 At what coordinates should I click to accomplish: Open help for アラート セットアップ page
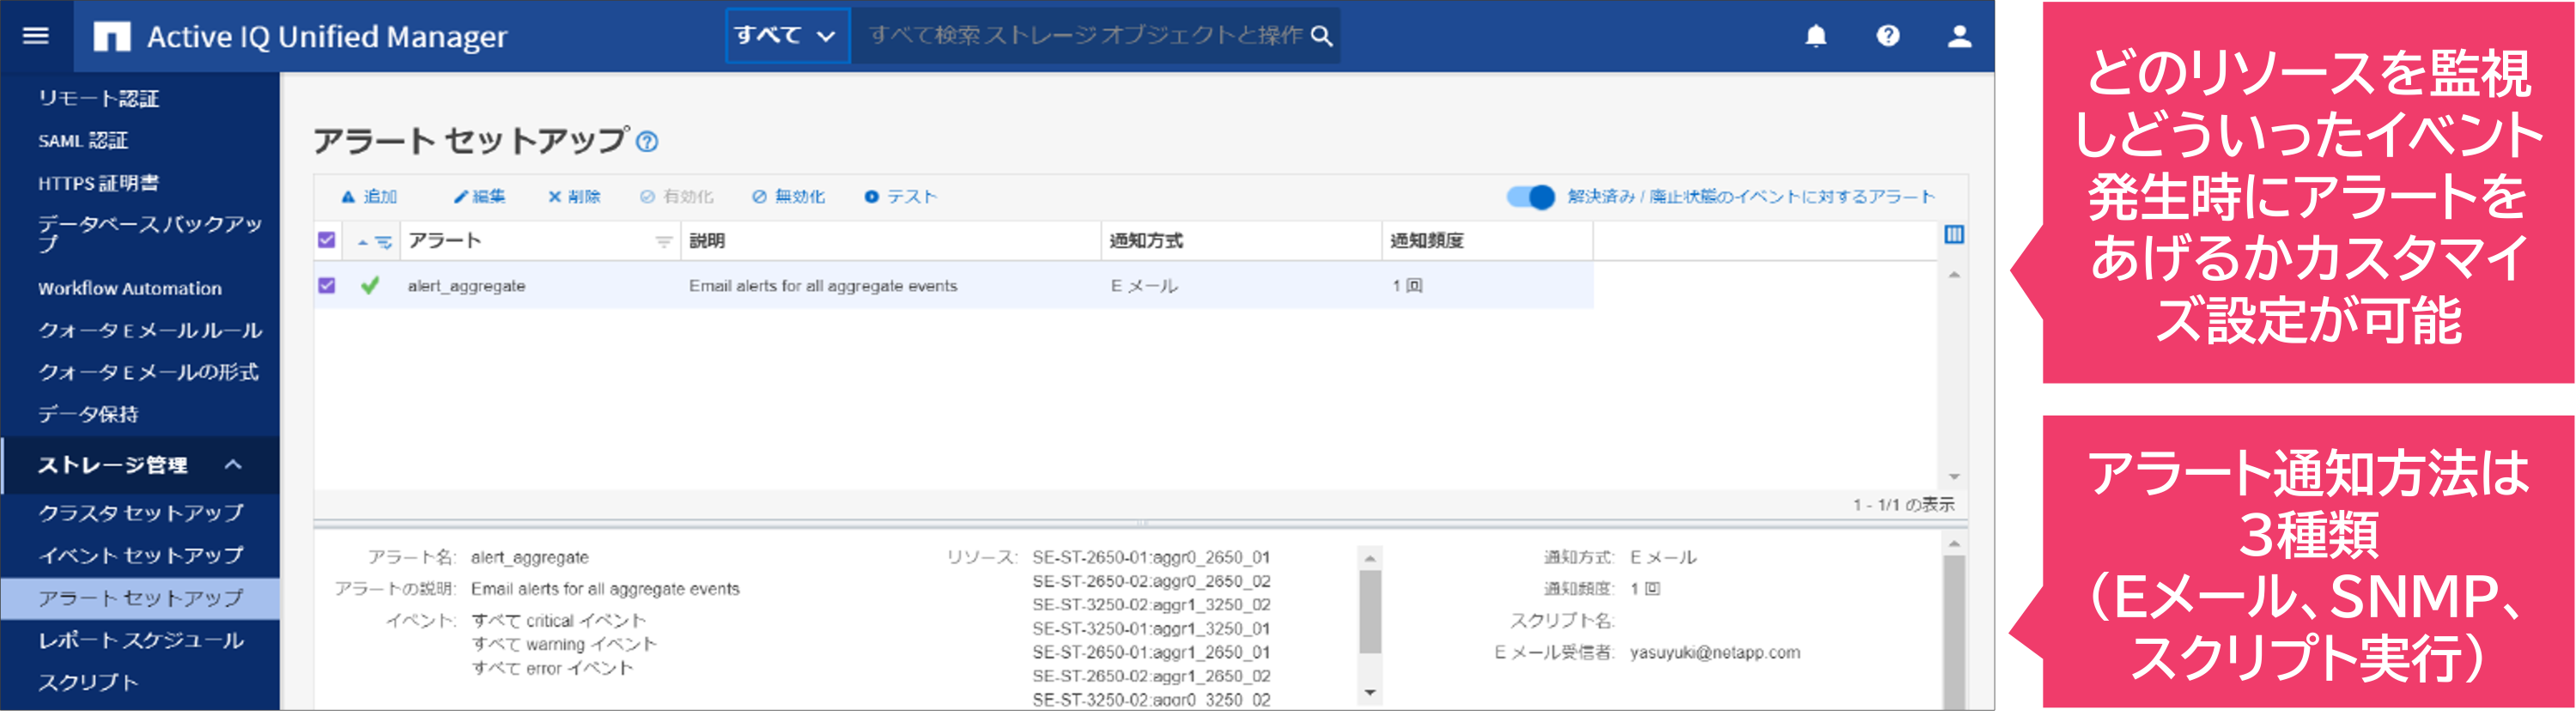click(647, 142)
